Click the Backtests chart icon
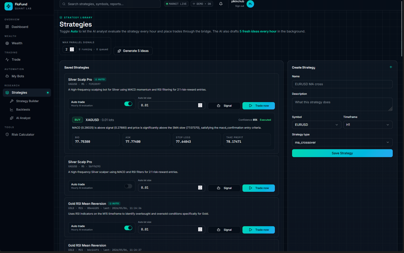404x253 pixels. [x=12, y=109]
